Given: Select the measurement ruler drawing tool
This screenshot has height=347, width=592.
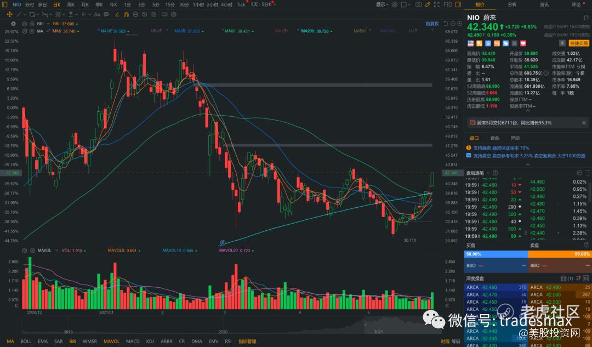Looking at the screenshot, I should (x=71, y=14).
